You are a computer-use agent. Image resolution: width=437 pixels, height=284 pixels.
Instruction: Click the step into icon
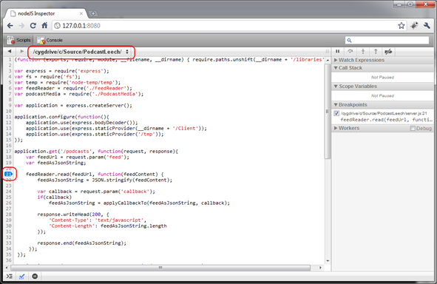tap(363, 52)
